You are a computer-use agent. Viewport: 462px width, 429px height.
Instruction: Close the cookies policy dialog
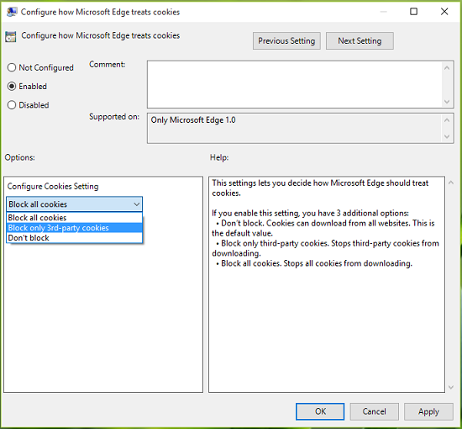coord(444,12)
